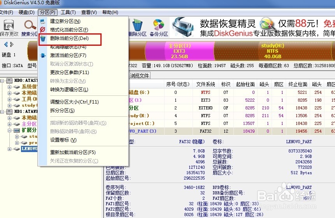Click the Search Partition (搜索分区) magnifier icon
335x218 pixels.
coord(30,25)
